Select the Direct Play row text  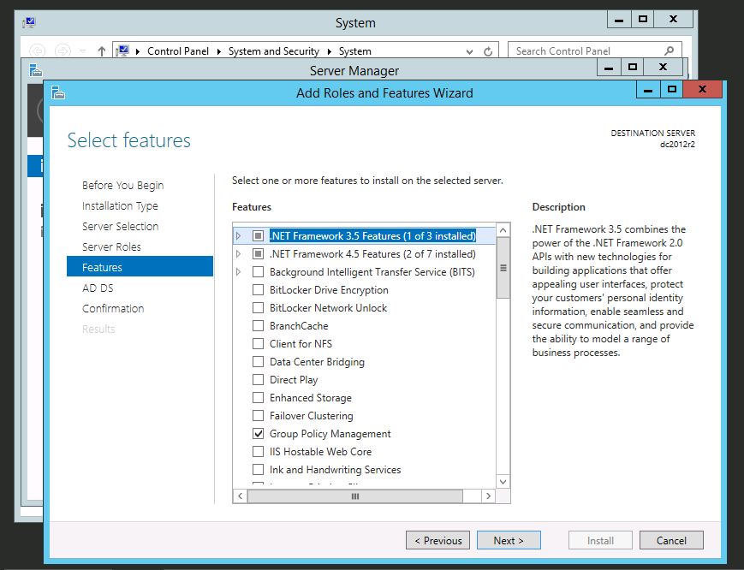[x=294, y=380]
